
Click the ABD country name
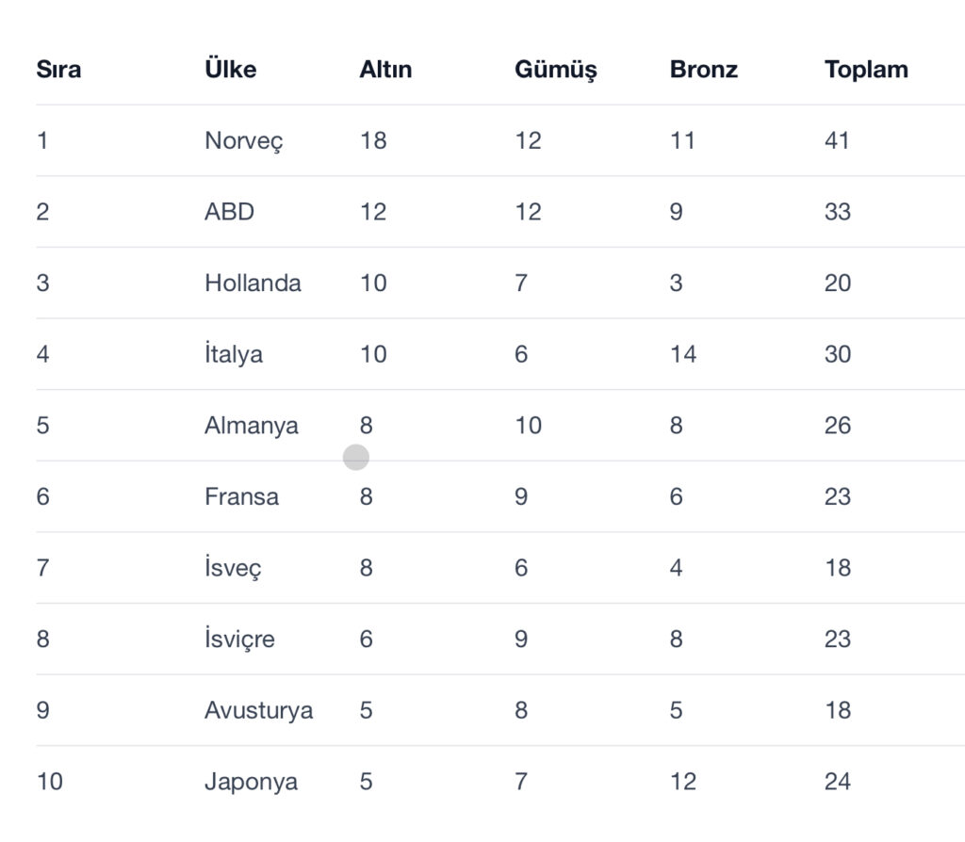click(229, 212)
